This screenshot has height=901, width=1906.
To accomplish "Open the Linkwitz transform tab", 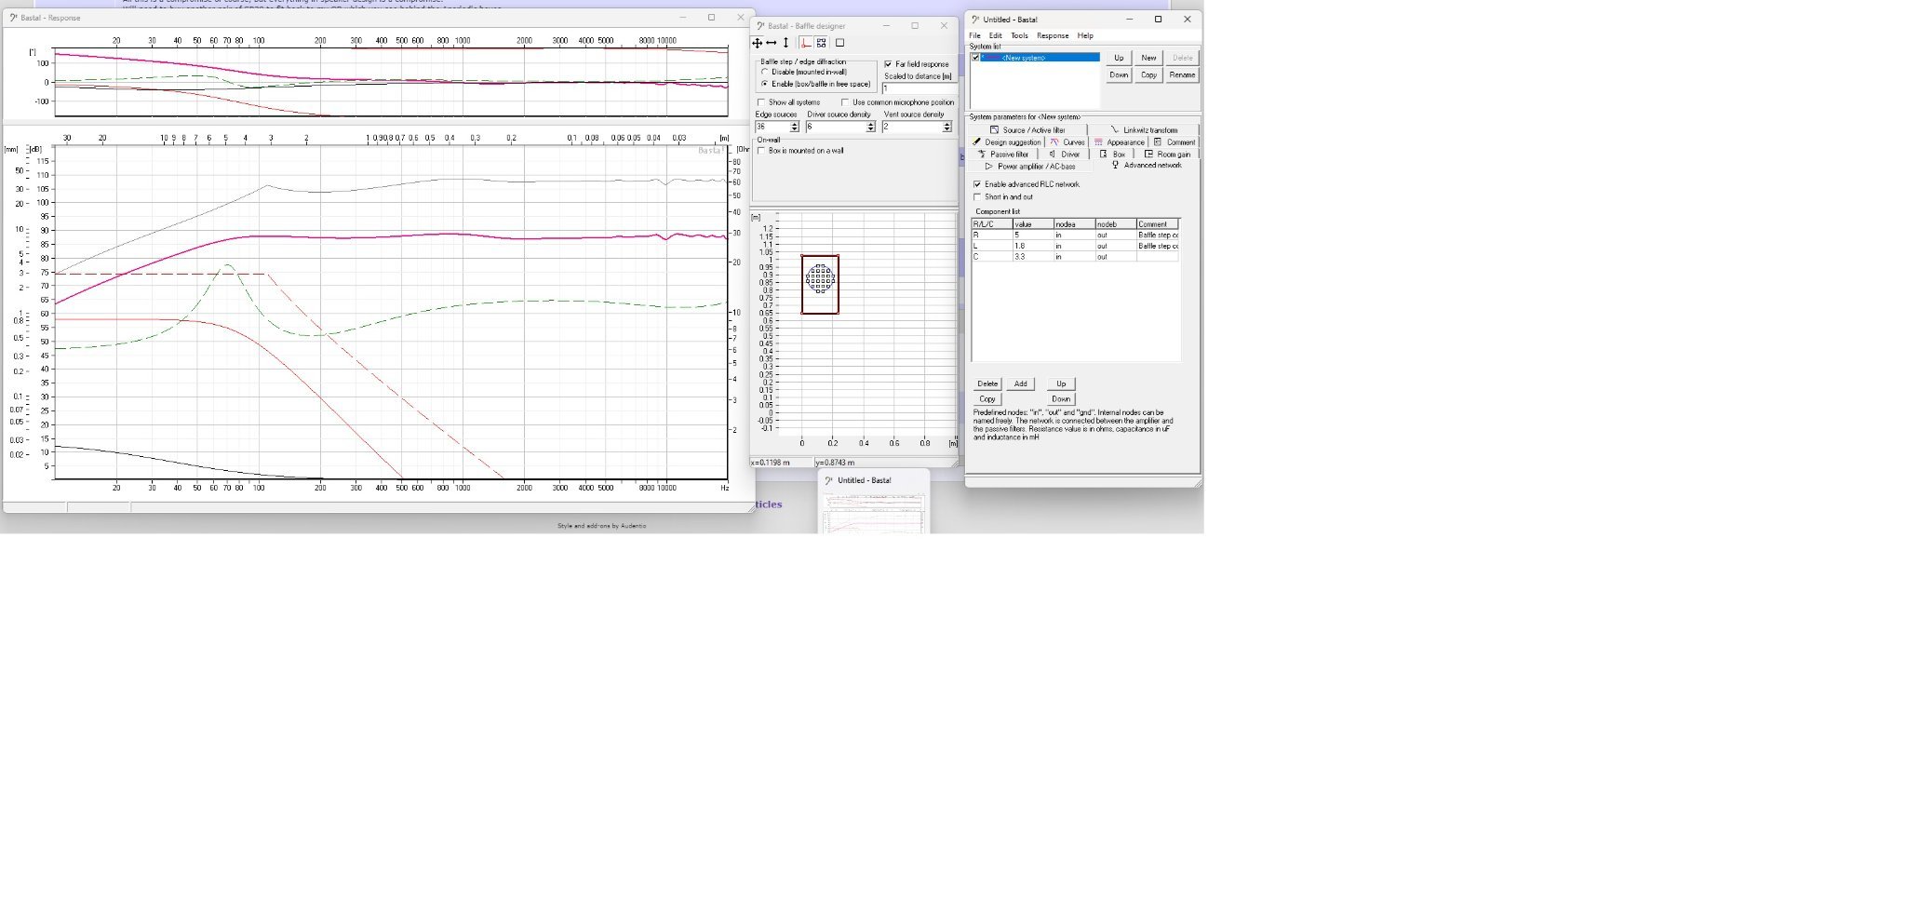I will coord(1144,130).
